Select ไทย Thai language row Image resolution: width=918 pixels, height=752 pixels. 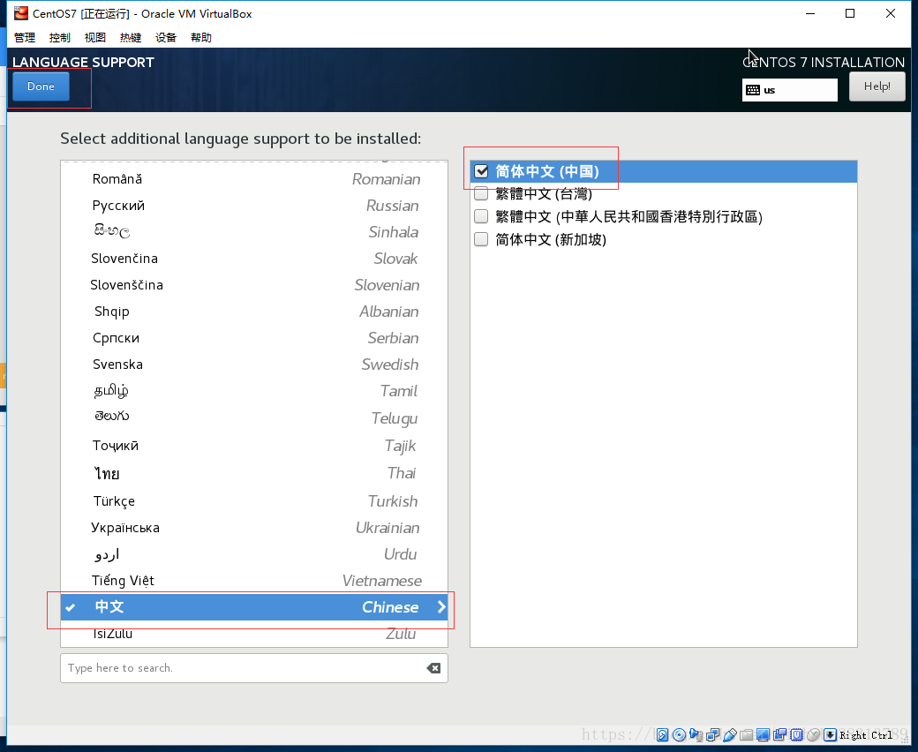tap(254, 473)
